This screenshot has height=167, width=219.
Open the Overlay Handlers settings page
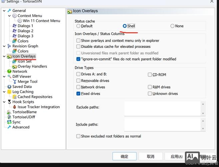pos(32,66)
